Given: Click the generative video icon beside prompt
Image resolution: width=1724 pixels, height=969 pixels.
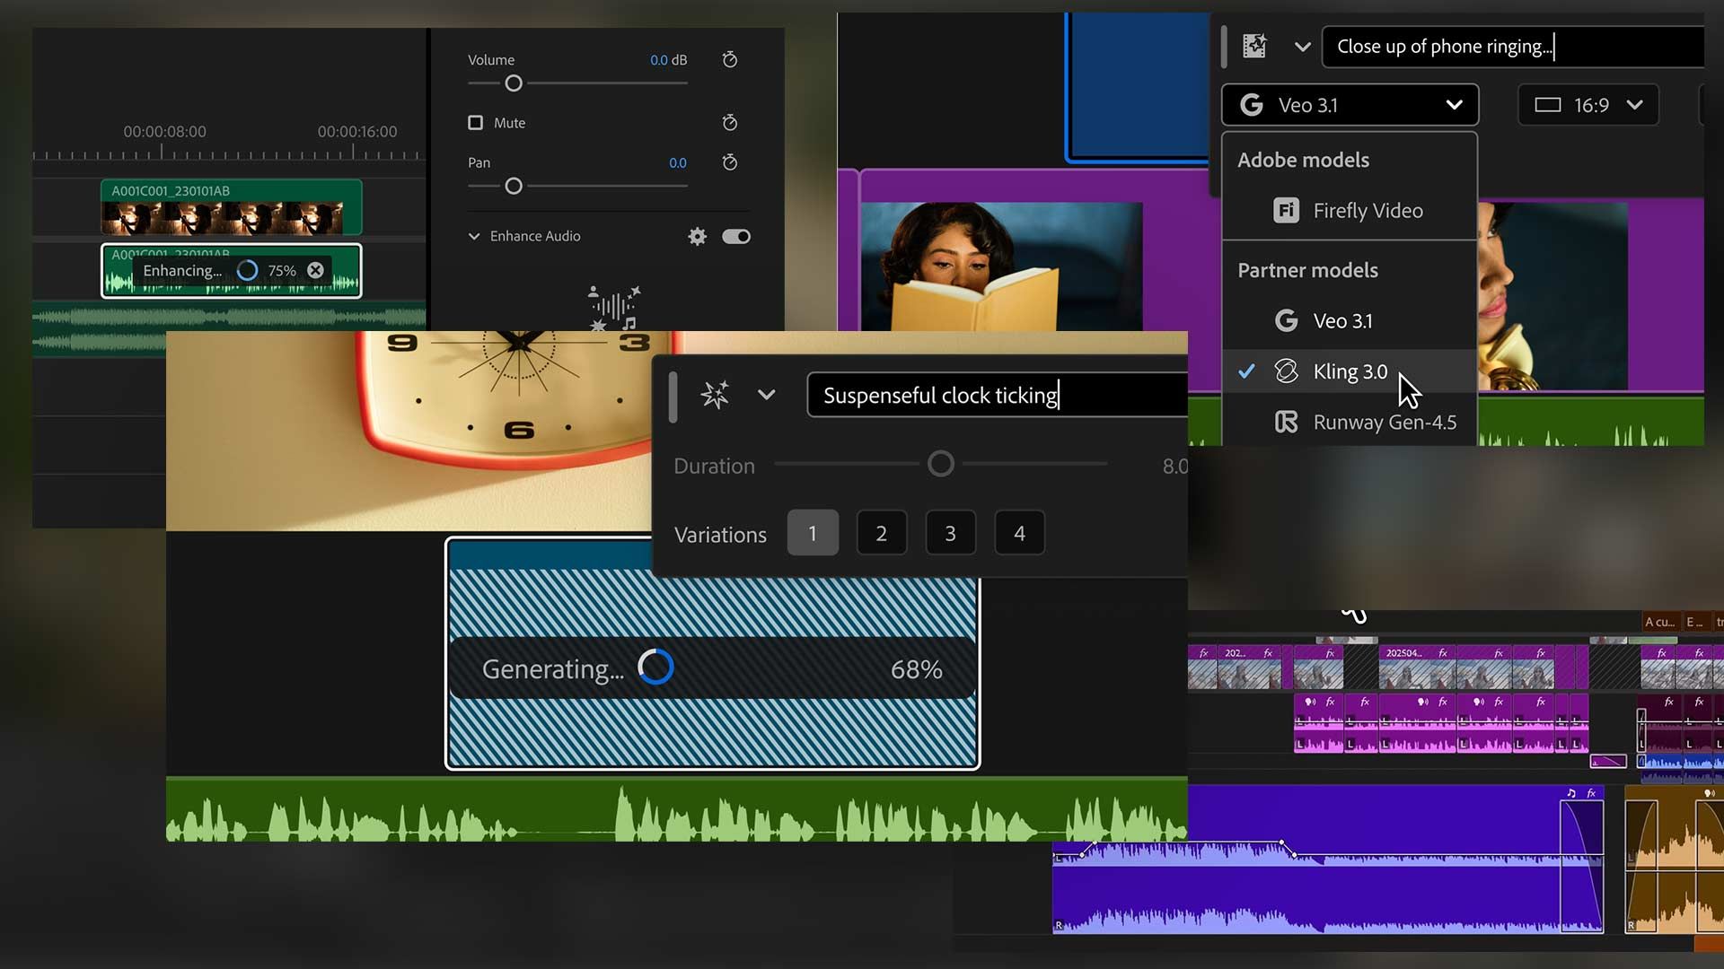Looking at the screenshot, I should [1254, 46].
